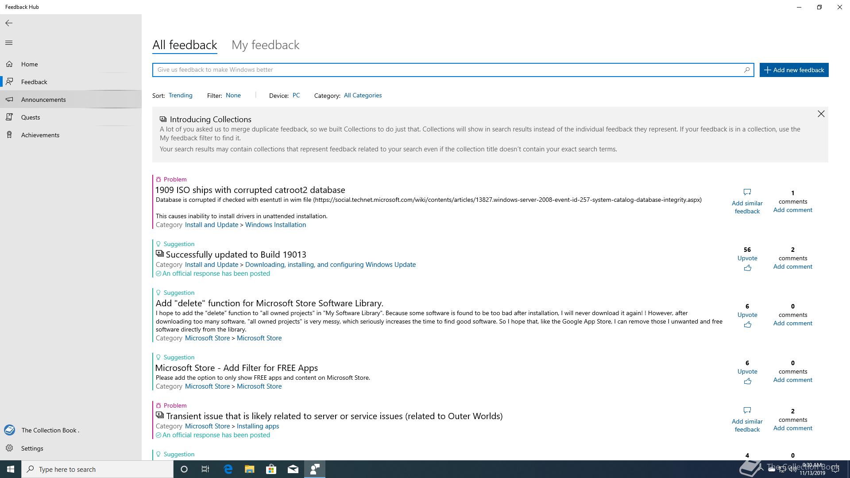
Task: Open Settings in the sidebar
Action: click(71, 448)
